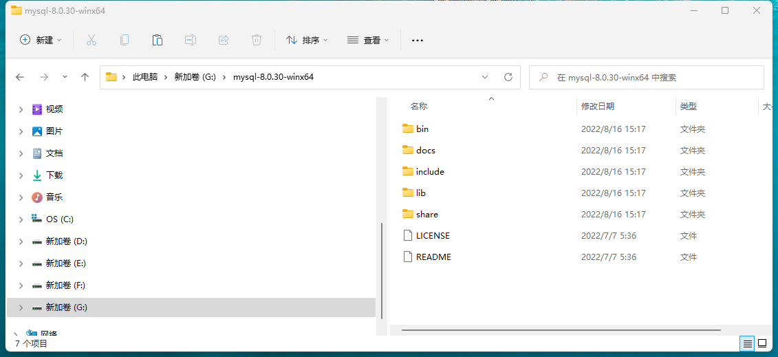The image size is (778, 357).
Task: Select 文档 (Documents) in navigation pane
Action: click(54, 153)
